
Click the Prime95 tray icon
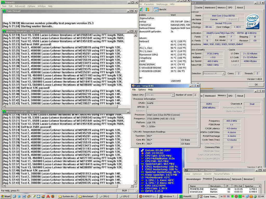240,196
